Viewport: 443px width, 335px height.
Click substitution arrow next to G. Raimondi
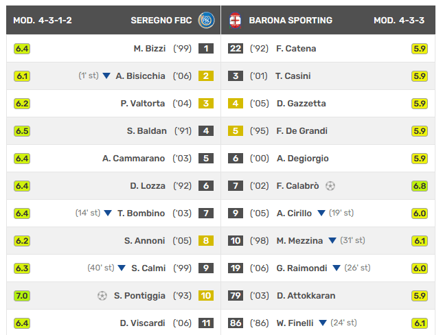[337, 268]
